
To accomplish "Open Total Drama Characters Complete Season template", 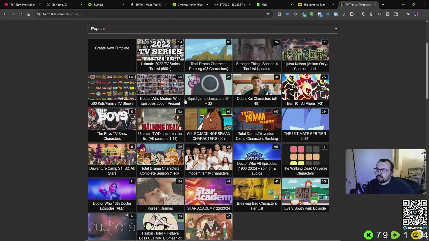I will click(160, 160).
